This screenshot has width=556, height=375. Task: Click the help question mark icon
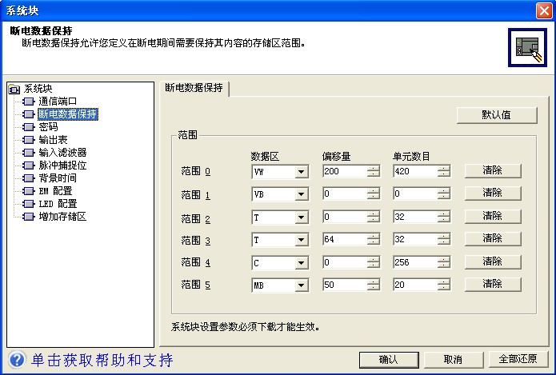coord(15,360)
